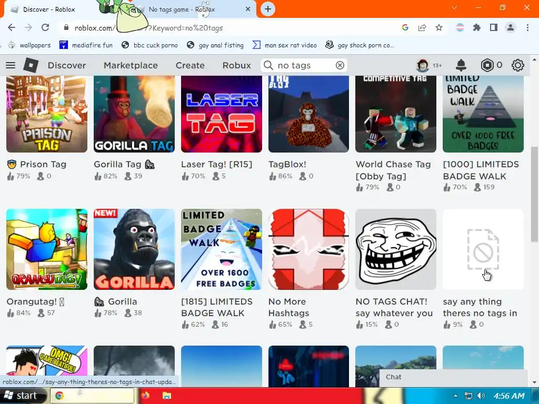Open a new browser tab
The image size is (539, 404).
pos(268,9)
